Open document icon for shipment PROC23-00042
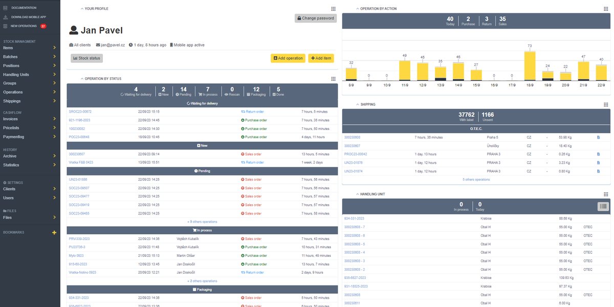 click(x=598, y=154)
